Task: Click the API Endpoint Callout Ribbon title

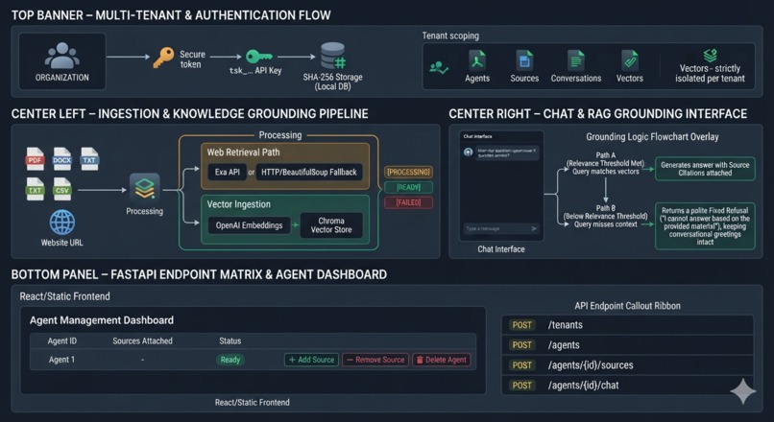Action: click(x=627, y=306)
